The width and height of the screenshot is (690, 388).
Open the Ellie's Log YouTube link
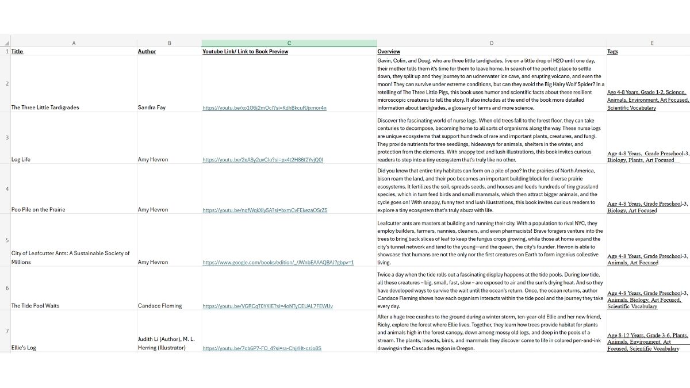[x=262, y=348]
